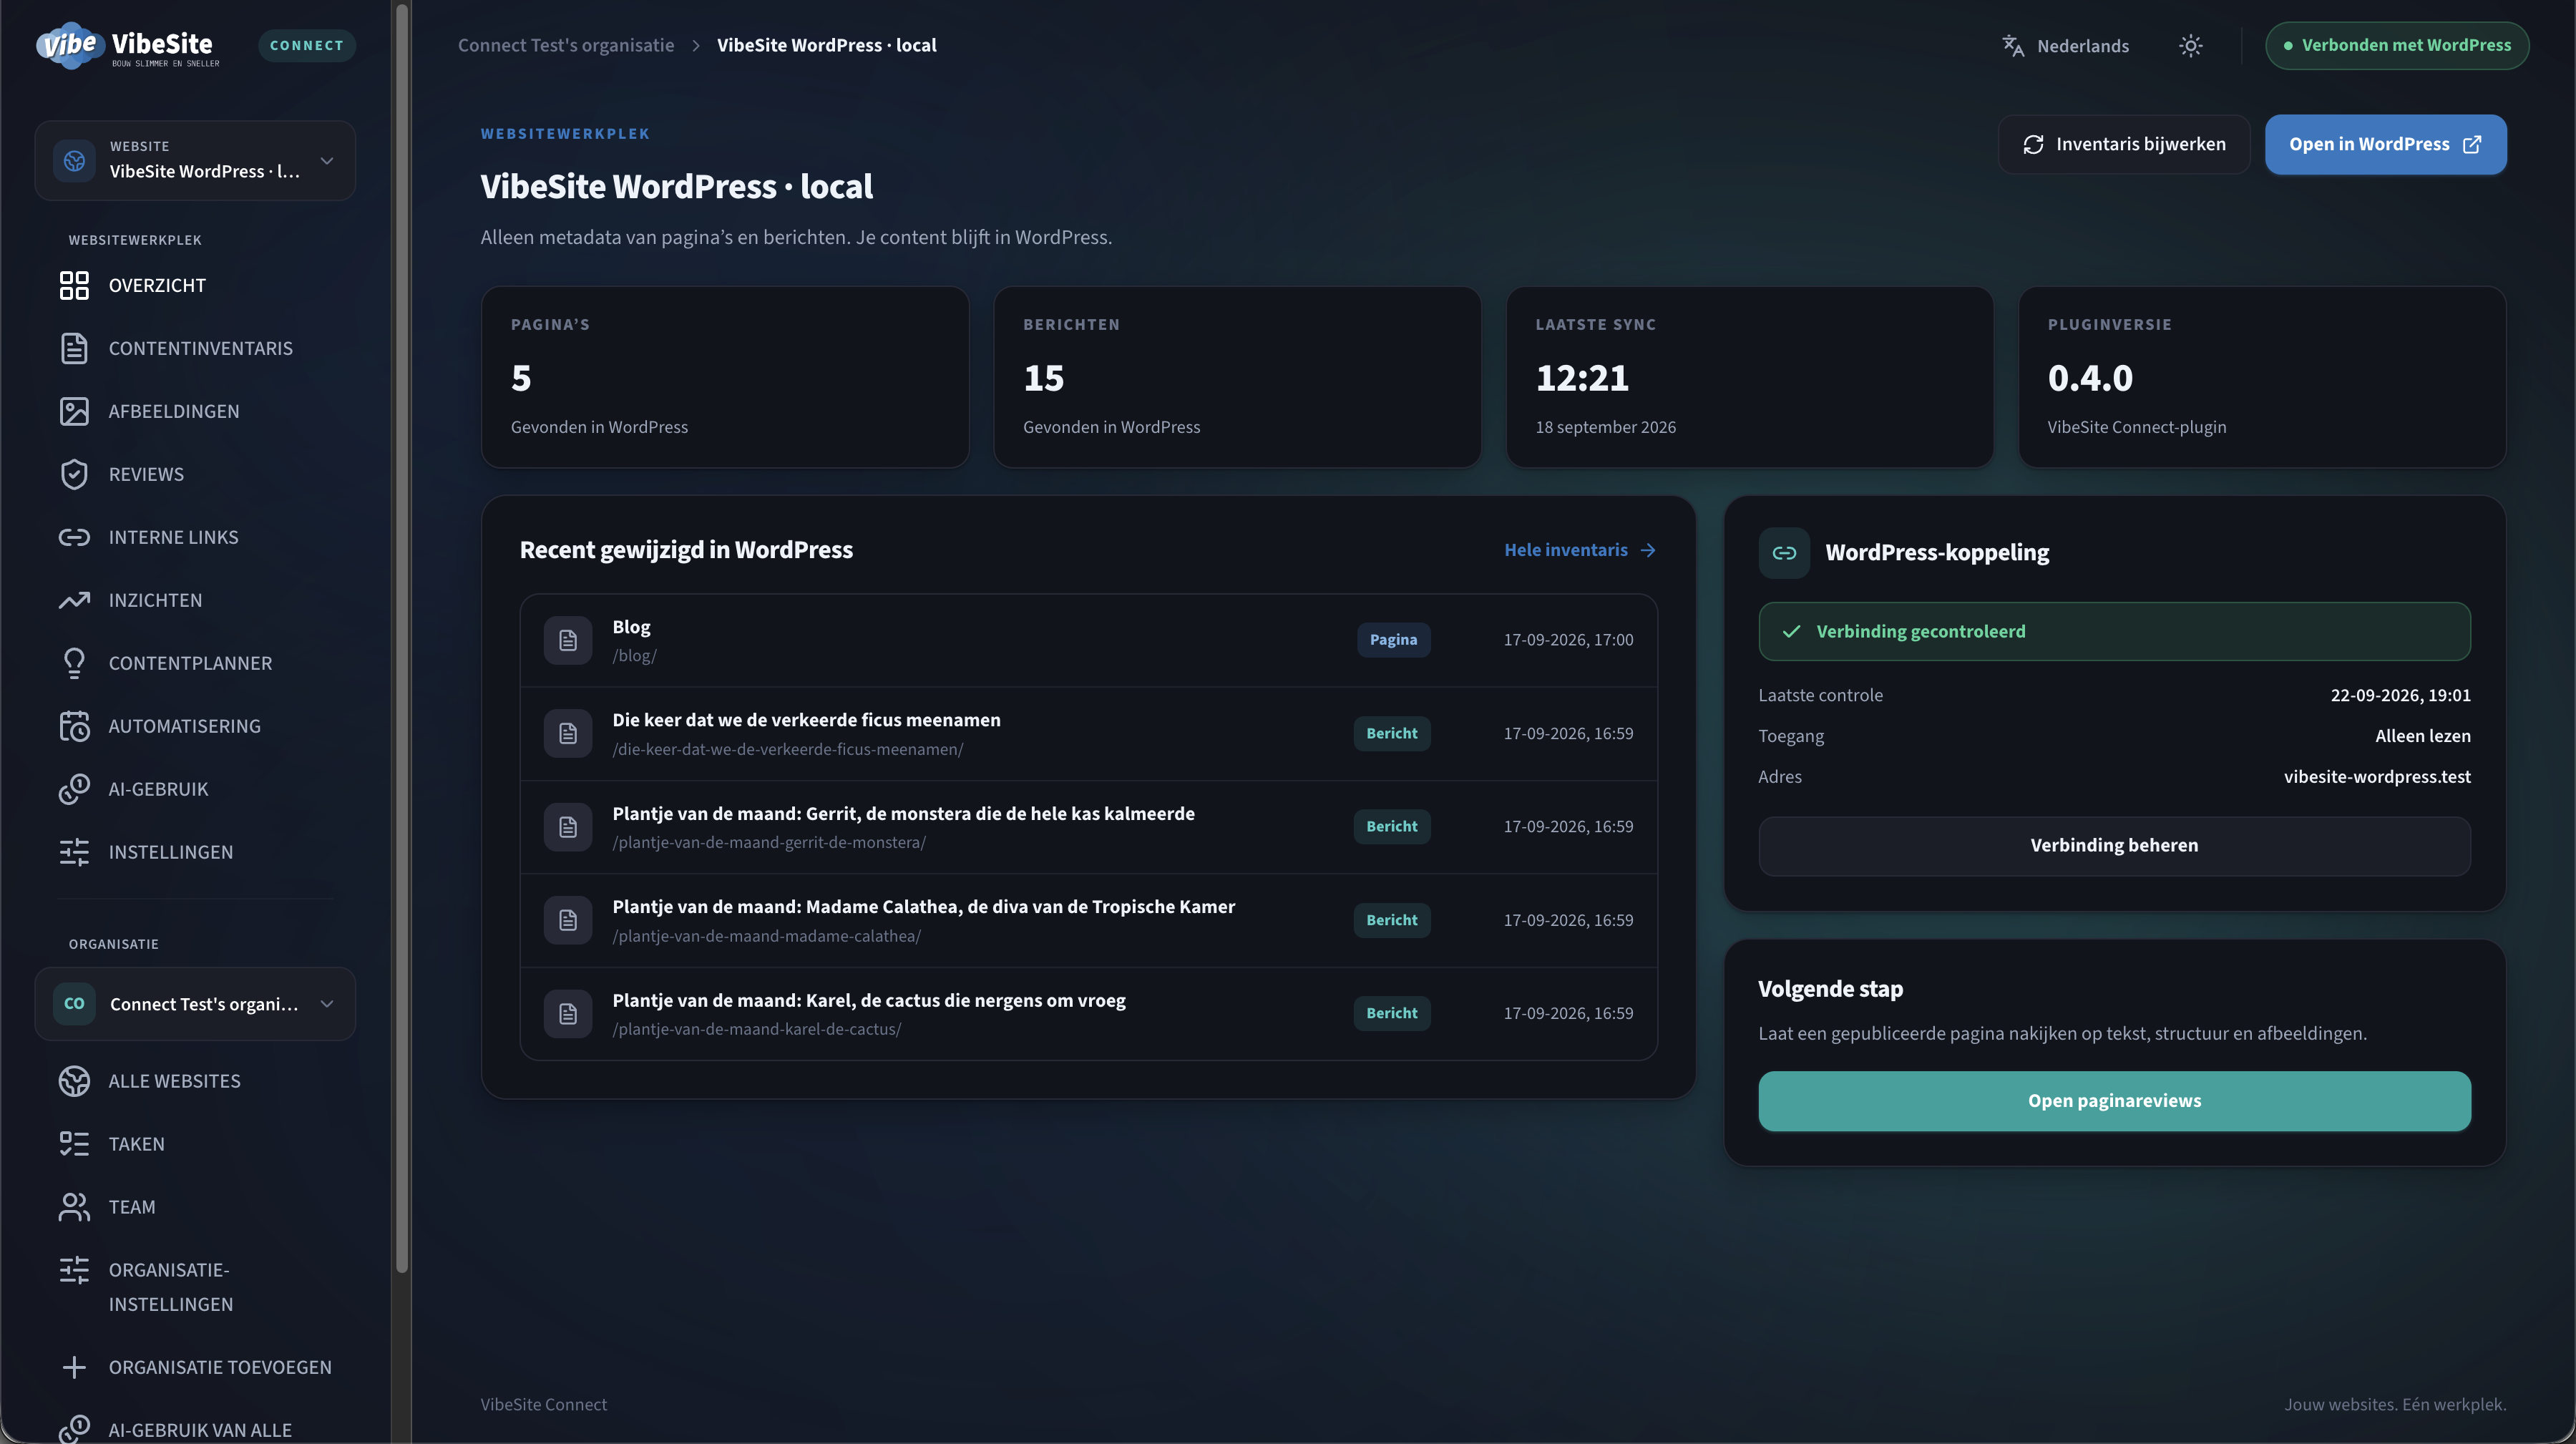Click the Contentplanner lightbulb icon
Screen dimensions: 2576x1444
click(74, 663)
